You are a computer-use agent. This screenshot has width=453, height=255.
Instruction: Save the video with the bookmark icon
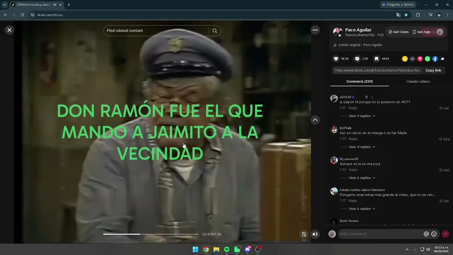click(377, 59)
